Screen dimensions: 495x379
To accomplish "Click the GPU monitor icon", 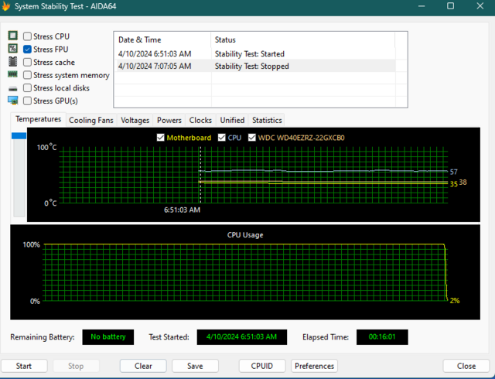I will pos(12,101).
